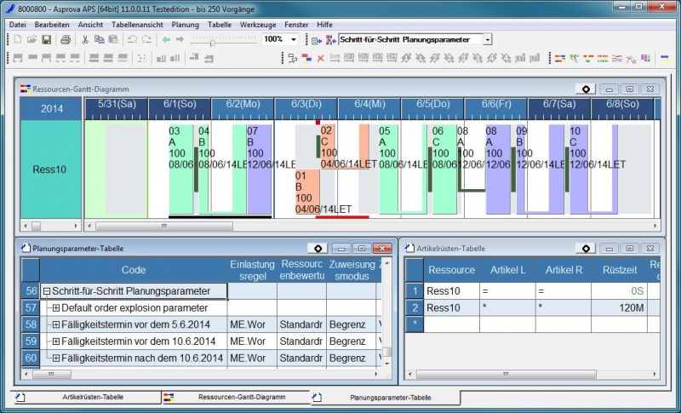This screenshot has width=681, height=413.
Task: Click the Ress10 resource row header in Gantt
Action: 50,169
